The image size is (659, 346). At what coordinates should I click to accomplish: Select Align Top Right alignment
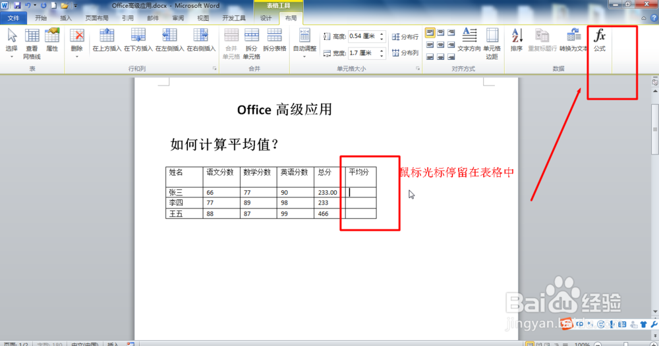451,33
